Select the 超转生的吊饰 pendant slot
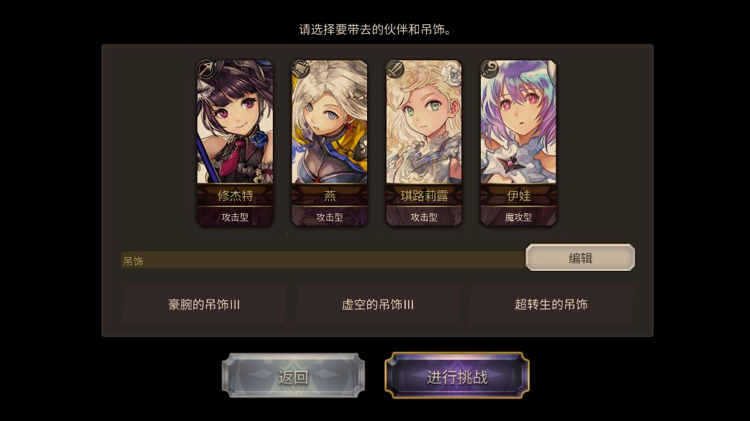750x421 pixels. coord(551,305)
